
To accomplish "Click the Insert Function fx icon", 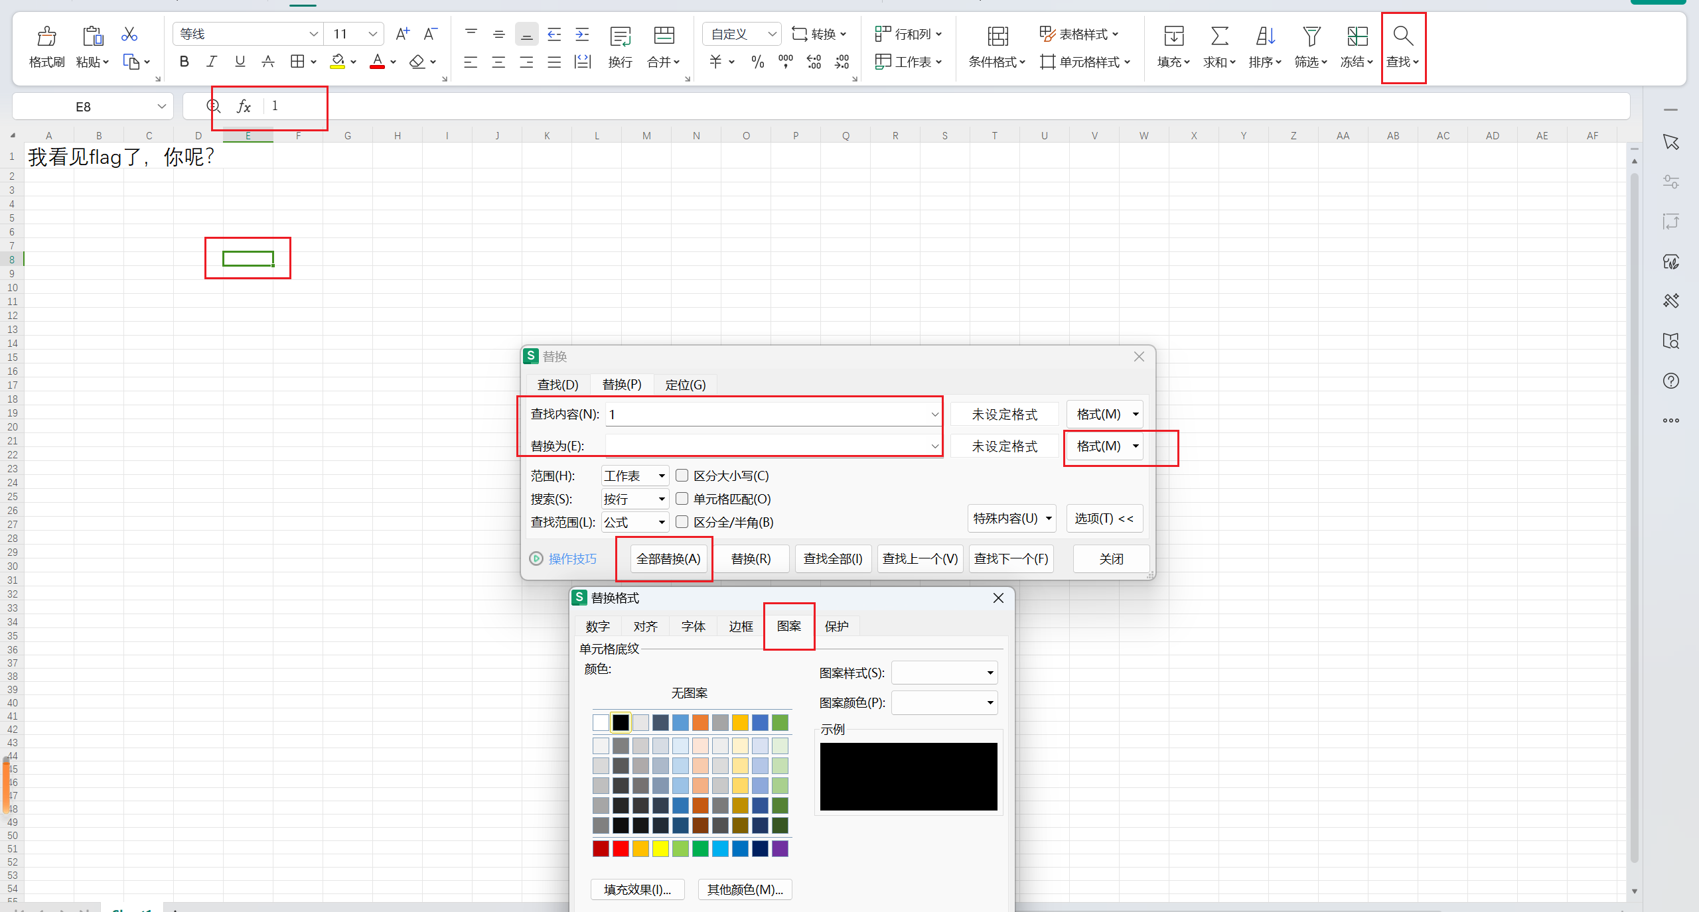I will click(244, 106).
